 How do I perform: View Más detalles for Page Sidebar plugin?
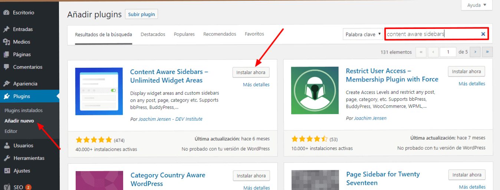click(x=472, y=187)
